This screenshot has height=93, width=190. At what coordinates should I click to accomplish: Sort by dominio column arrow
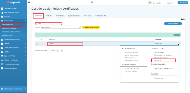[49, 40]
